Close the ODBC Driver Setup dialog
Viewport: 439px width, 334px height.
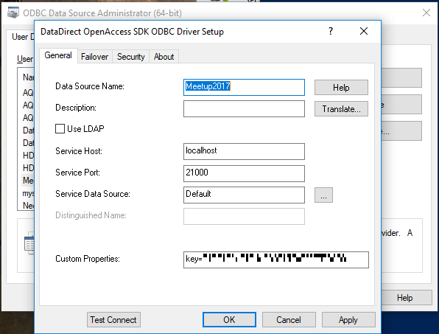point(364,31)
